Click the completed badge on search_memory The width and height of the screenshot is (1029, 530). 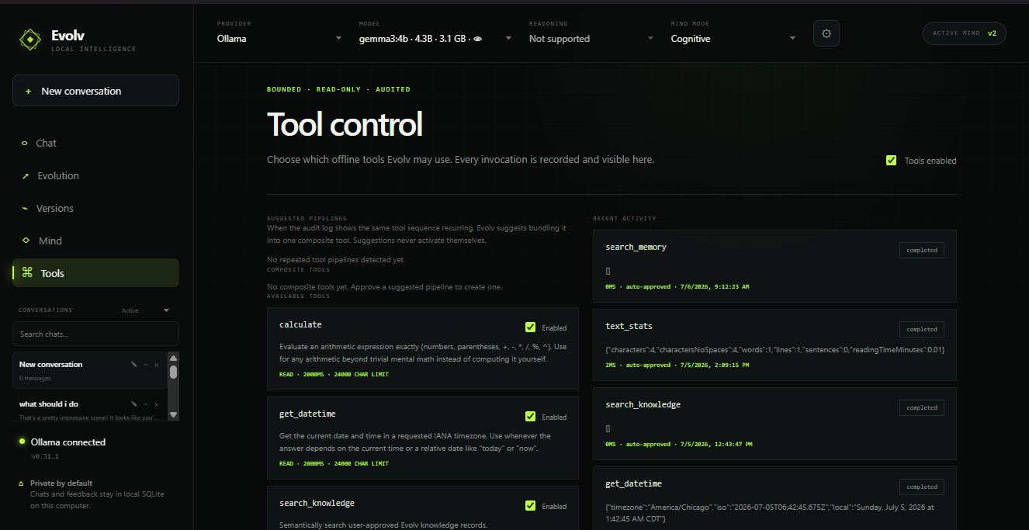[x=922, y=251]
